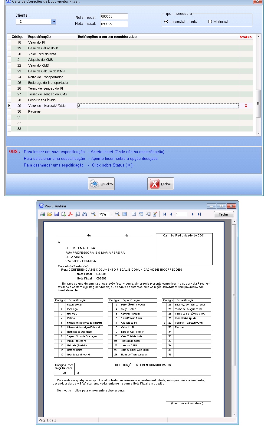Select the Rasuras row in the grid
The image size is (266, 429).
tap(34, 111)
